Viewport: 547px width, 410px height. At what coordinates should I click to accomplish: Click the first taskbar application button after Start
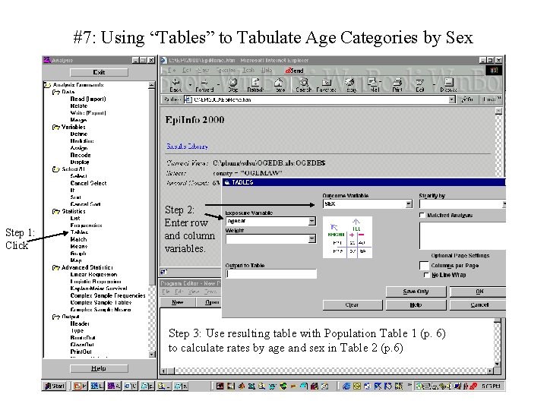click(x=80, y=386)
